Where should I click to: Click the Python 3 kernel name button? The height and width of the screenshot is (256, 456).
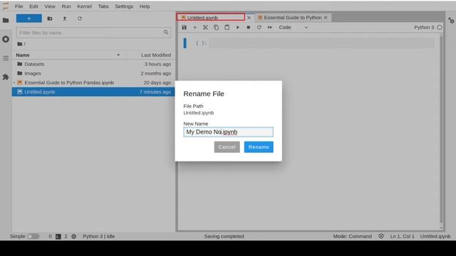pyautogui.click(x=424, y=27)
